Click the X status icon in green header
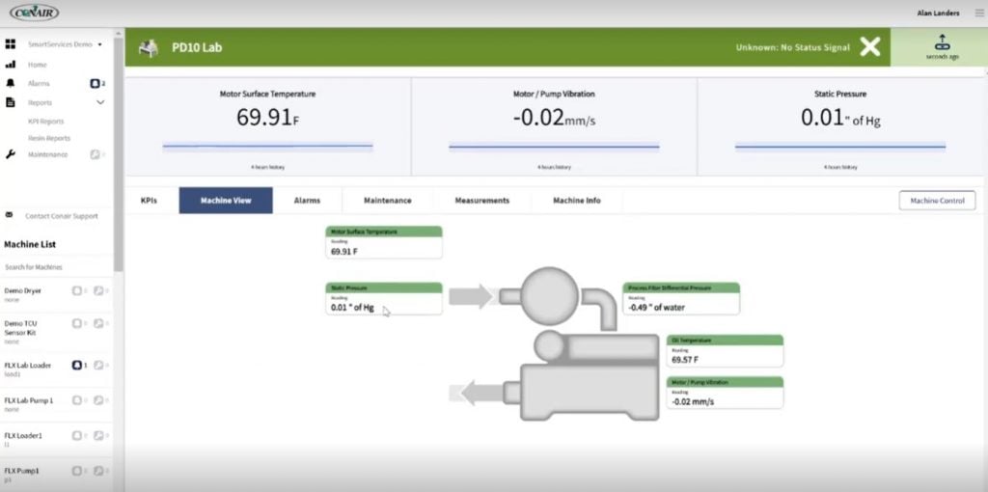The height and width of the screenshot is (492, 988). click(870, 46)
